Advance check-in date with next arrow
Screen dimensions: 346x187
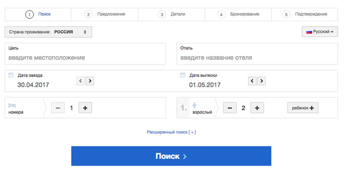90,81
